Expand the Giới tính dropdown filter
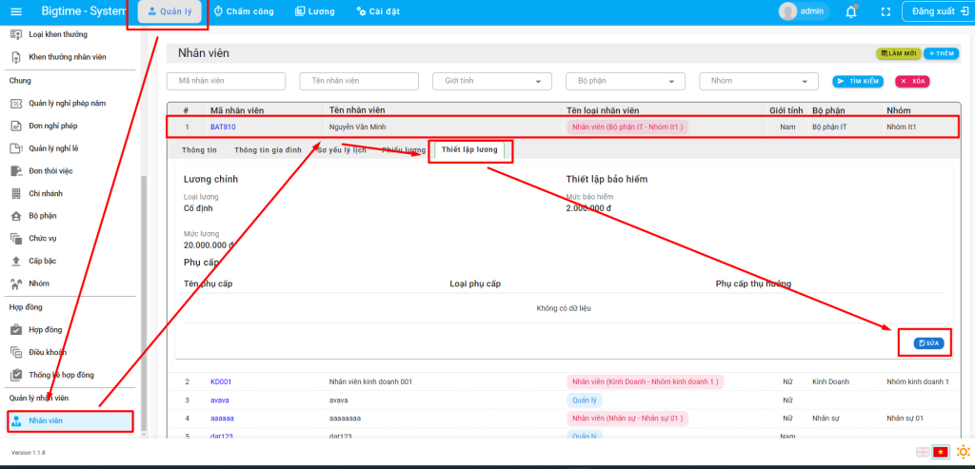975x469 pixels. tap(491, 82)
